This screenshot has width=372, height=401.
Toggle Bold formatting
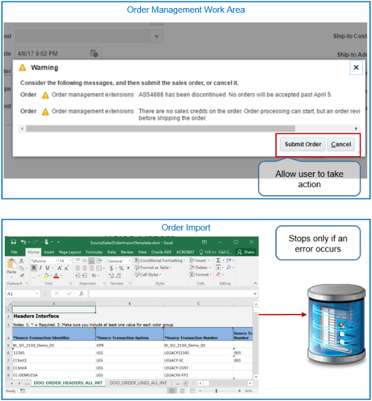[34, 268]
